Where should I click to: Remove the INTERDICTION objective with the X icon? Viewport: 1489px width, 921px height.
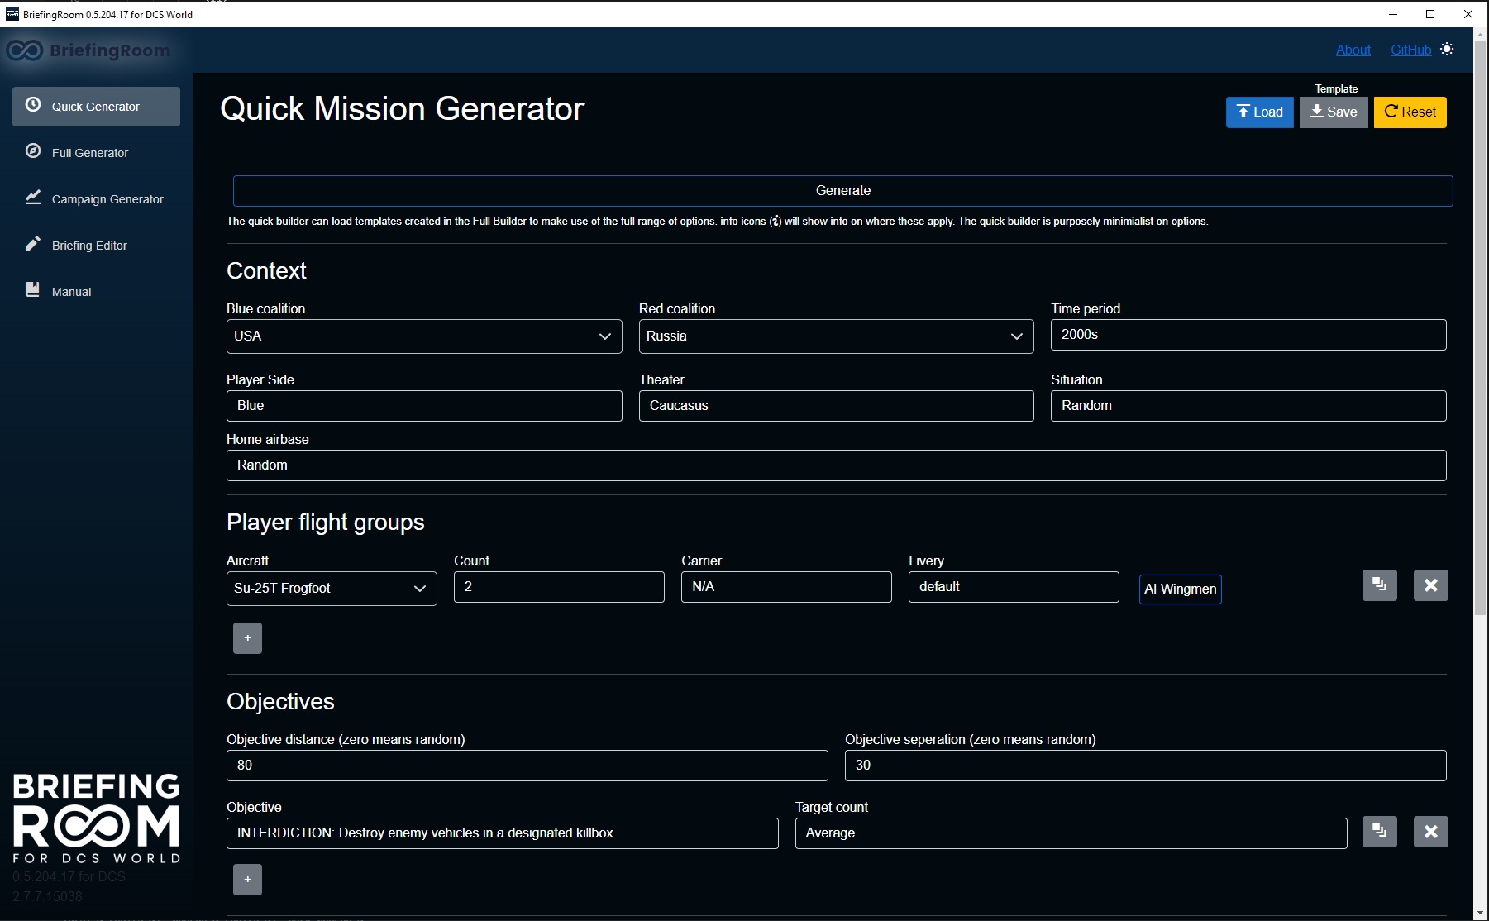tap(1430, 832)
